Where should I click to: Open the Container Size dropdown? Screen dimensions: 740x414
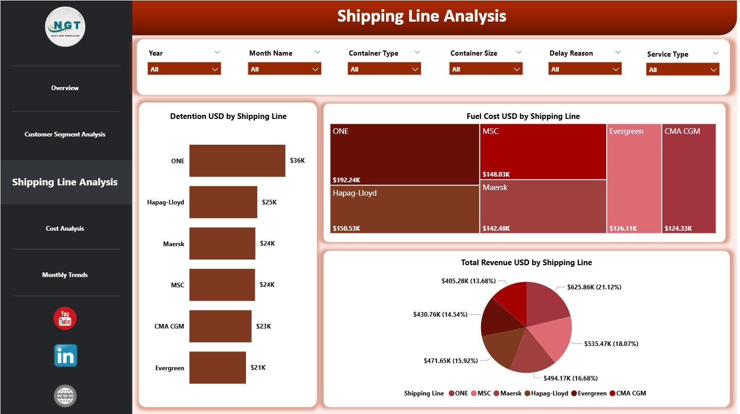(485, 68)
